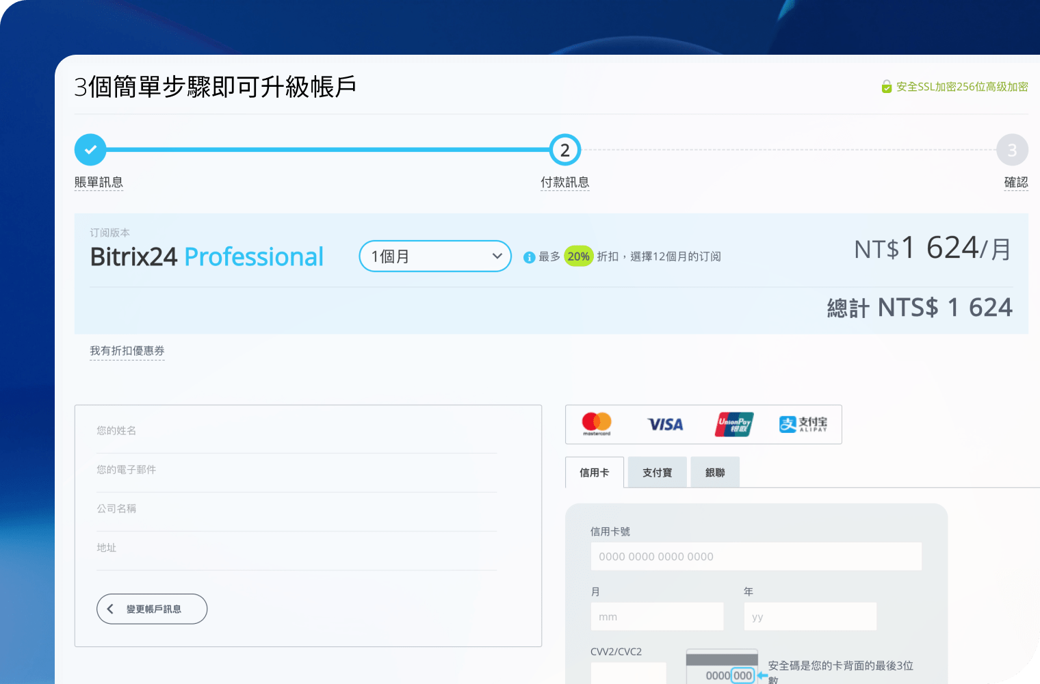Click the Alipay 支付宝 logo
Screen dimensions: 1040x684
[x=803, y=424]
